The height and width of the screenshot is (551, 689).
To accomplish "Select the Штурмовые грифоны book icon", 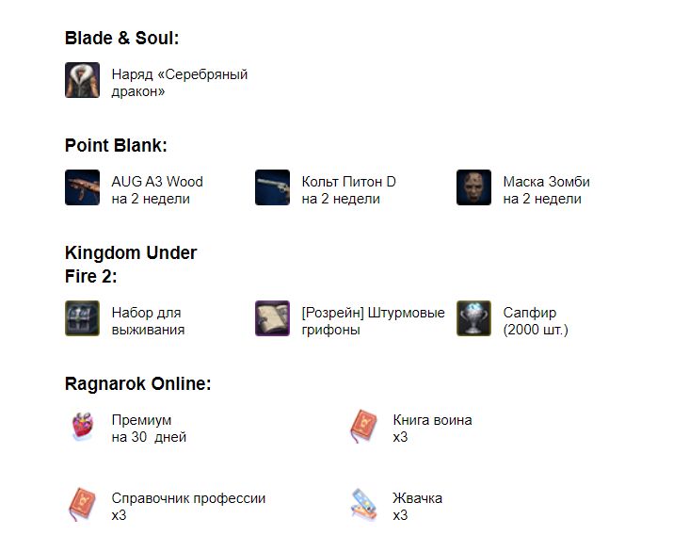I will point(272,318).
